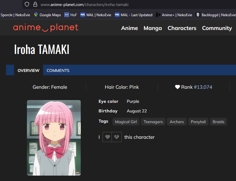Click the padlock site security icon
This screenshot has width=236, height=181.
tap(35, 4)
